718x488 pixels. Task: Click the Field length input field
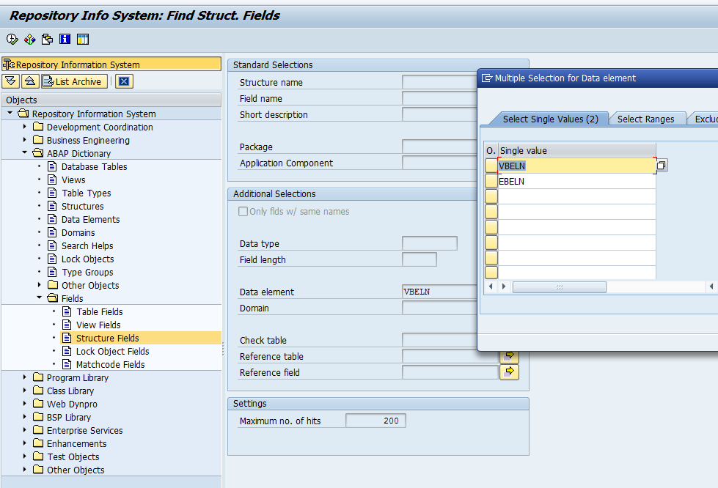pos(420,259)
